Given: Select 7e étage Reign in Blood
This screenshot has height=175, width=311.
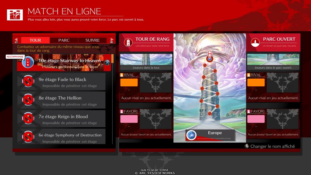Looking at the screenshot, I should [61, 118].
